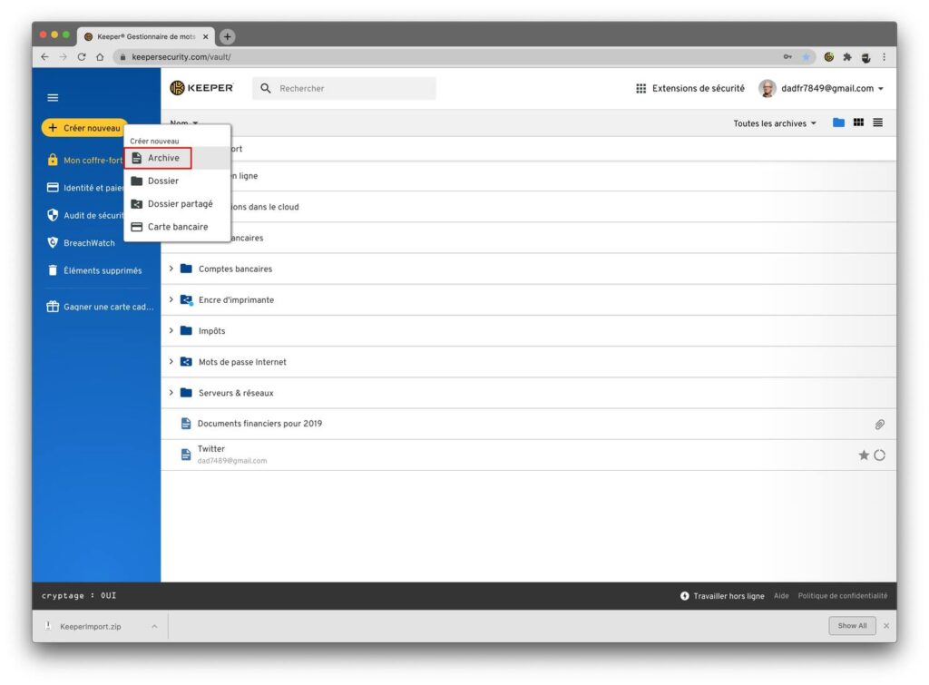Toggle favorite star on Twitter record
Viewport: 929px width, 685px height.
pyautogui.click(x=864, y=455)
